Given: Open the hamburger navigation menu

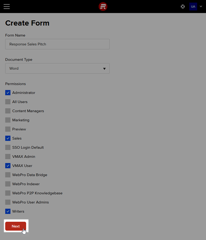Looking at the screenshot, I should tap(7, 6).
